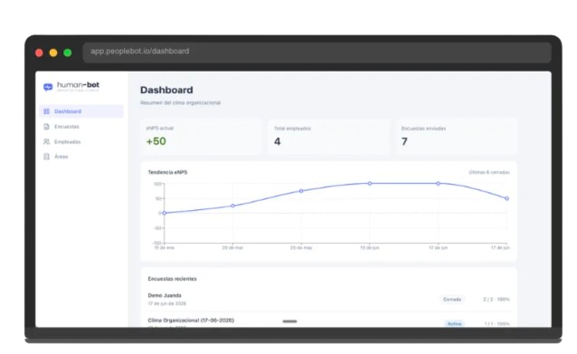Click the chart data point at 15 de jun

tap(370, 184)
